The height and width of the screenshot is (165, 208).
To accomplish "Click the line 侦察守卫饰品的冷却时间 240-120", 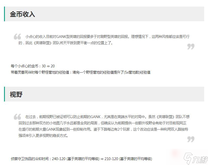I will click(81, 159).
